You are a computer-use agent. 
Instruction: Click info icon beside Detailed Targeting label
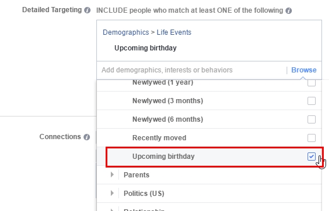[x=87, y=10]
